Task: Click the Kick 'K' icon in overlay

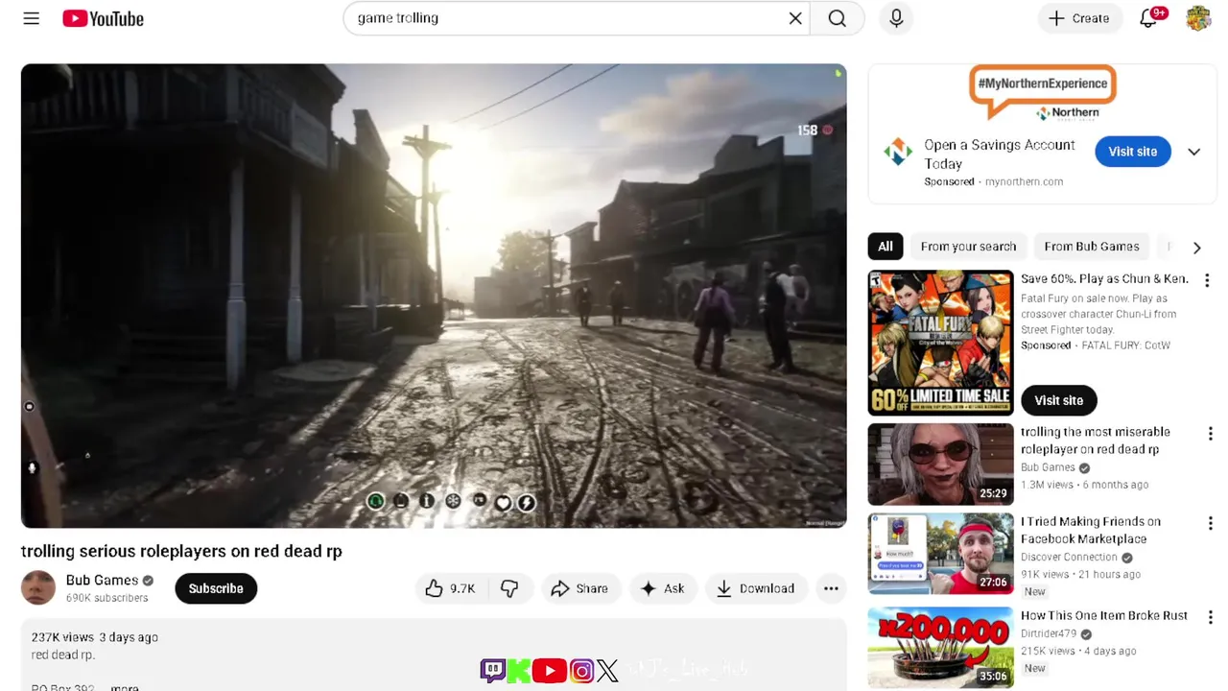Action: [x=519, y=671]
